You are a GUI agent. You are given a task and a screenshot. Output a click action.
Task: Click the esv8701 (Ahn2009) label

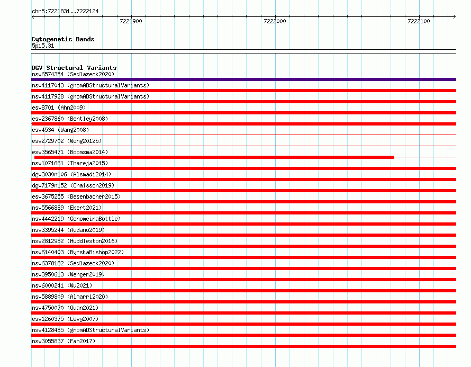tap(59, 108)
